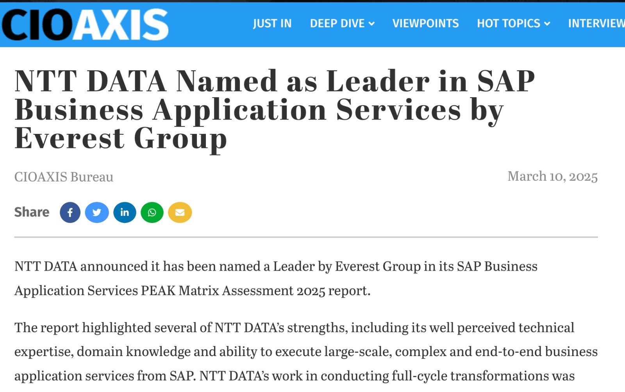The height and width of the screenshot is (392, 625).
Task: Click the CIOAXIS Bureau author byline
Action: 64,177
